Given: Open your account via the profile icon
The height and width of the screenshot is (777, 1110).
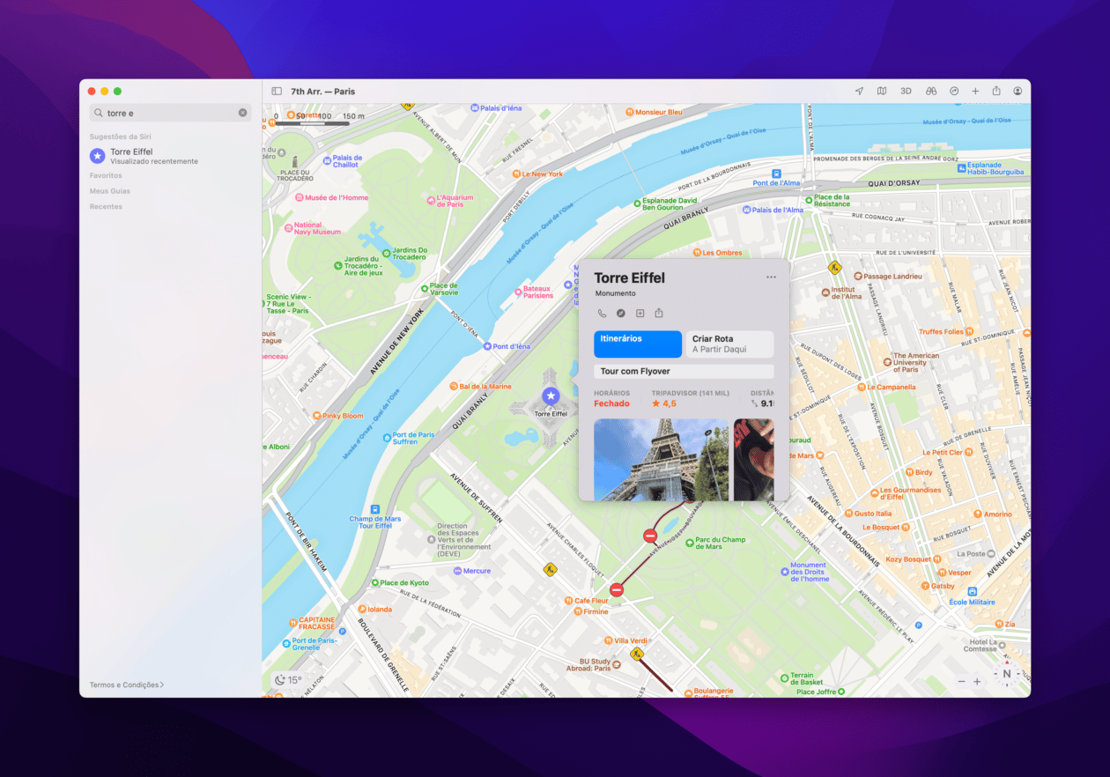Looking at the screenshot, I should pos(1017,91).
